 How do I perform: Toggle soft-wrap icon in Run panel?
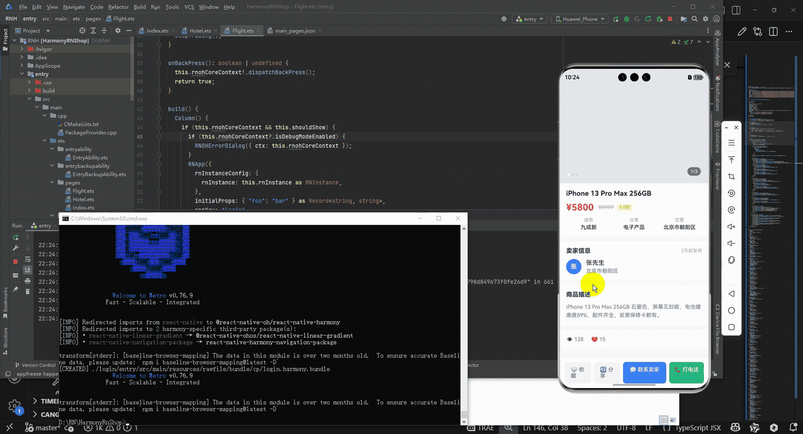(28, 260)
